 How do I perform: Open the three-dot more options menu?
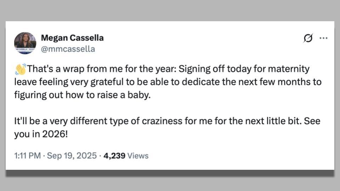[x=323, y=38]
